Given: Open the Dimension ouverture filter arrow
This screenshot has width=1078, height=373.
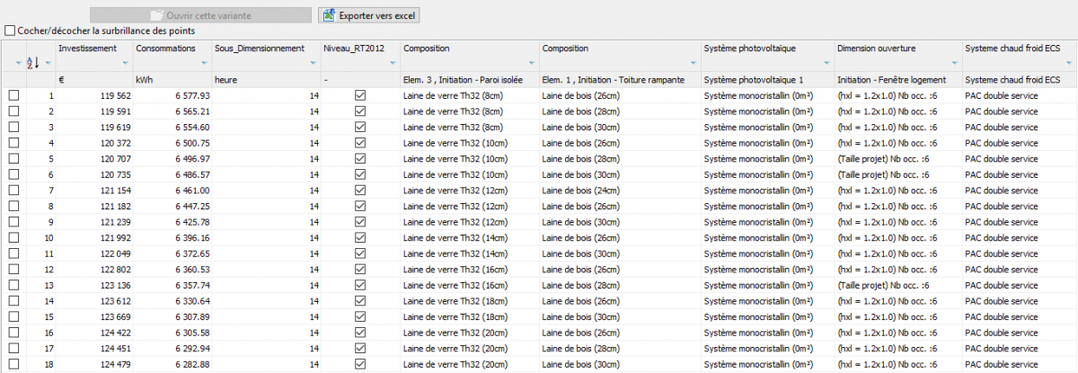Looking at the screenshot, I should pos(954,63).
